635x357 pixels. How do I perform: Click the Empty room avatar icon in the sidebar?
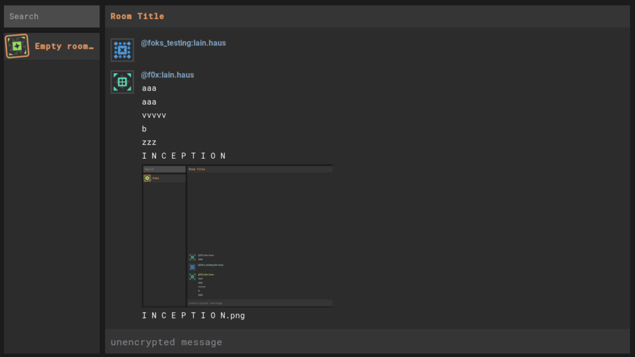click(x=17, y=46)
